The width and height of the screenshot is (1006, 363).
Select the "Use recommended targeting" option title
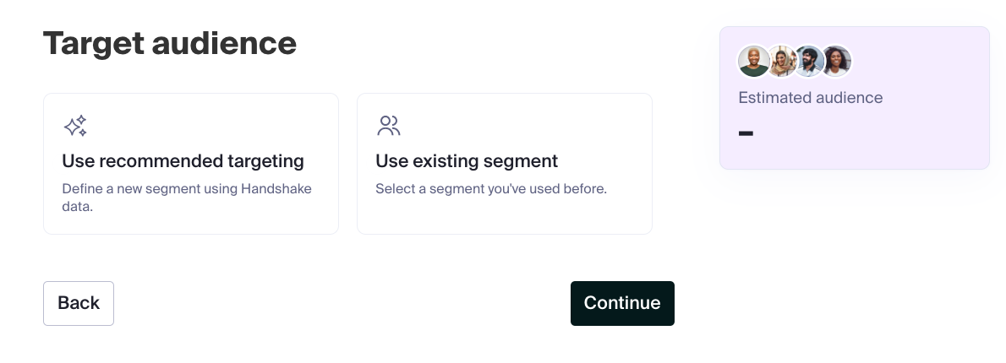(183, 160)
